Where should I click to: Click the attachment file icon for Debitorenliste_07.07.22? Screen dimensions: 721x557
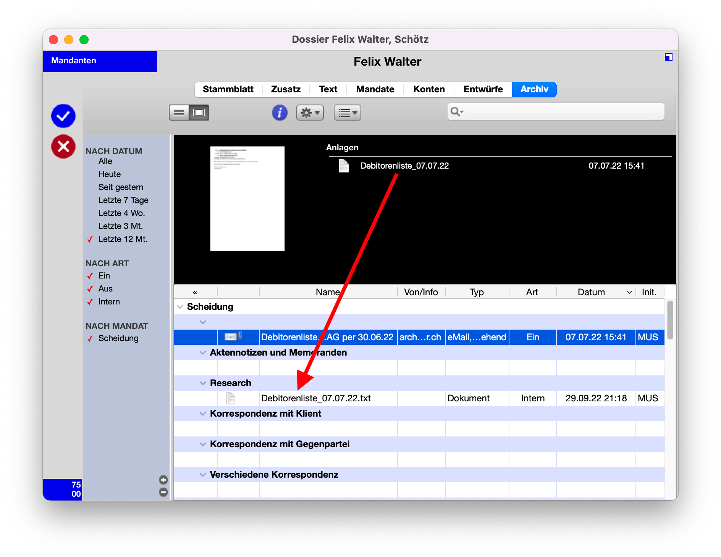[344, 166]
